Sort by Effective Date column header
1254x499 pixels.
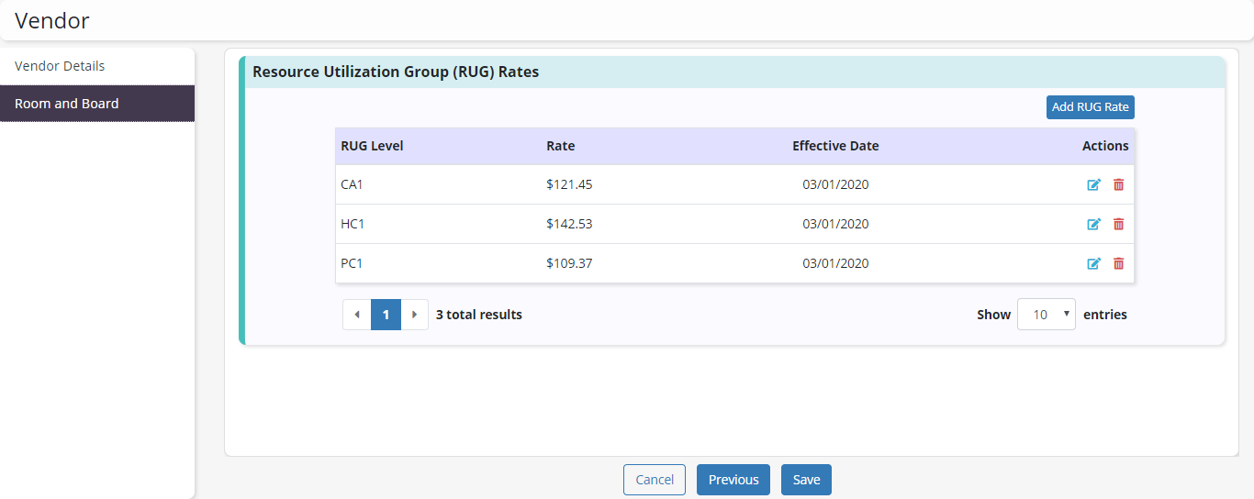[x=835, y=146]
